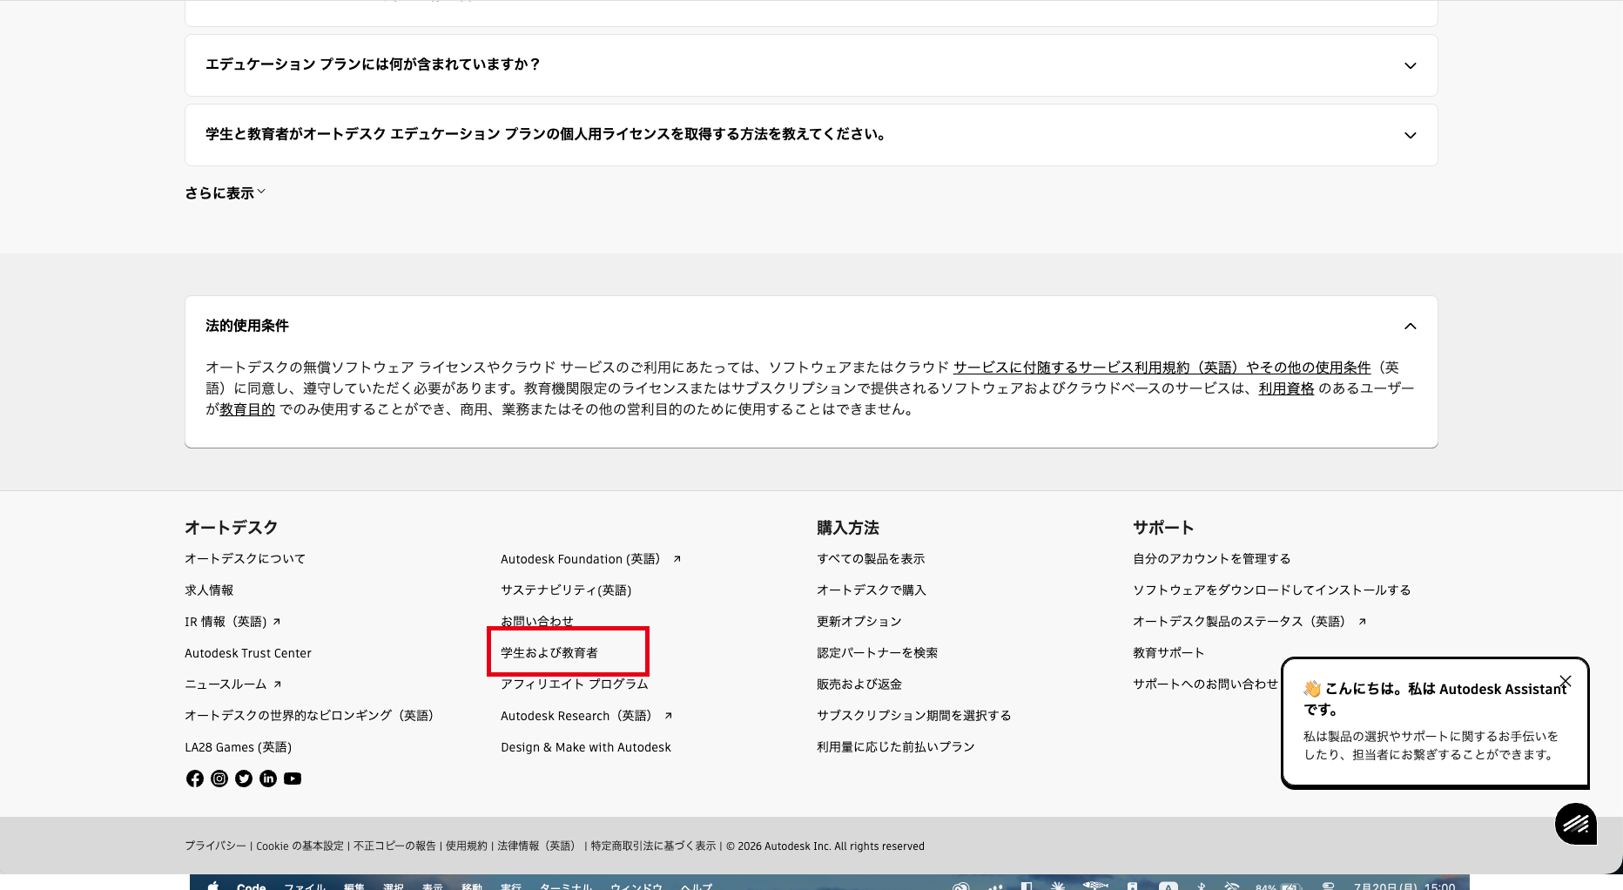Open IR 情報（英語）link

pos(232,622)
